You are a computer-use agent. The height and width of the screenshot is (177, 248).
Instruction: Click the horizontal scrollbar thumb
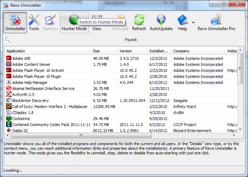click(81, 136)
